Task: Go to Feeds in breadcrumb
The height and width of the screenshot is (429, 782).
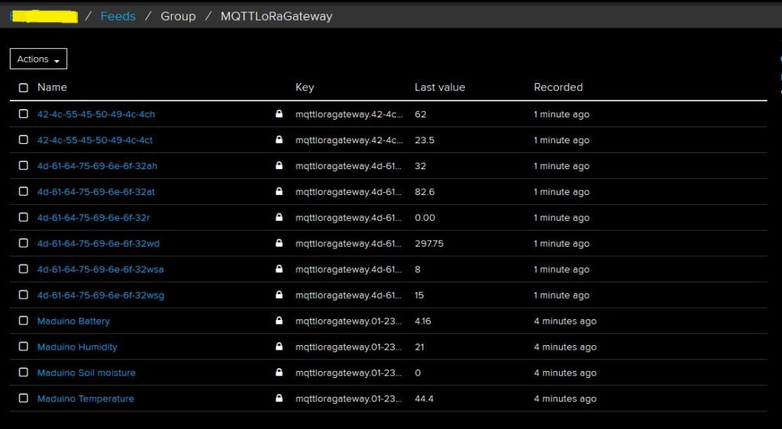Action: click(118, 16)
